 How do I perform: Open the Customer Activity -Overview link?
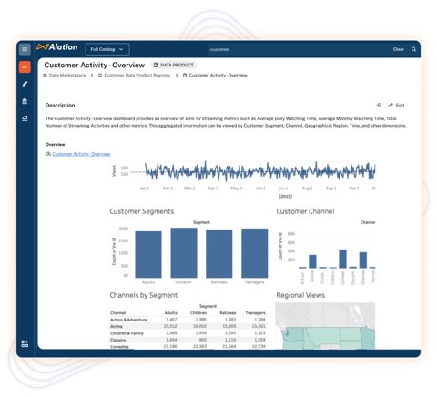coord(81,154)
